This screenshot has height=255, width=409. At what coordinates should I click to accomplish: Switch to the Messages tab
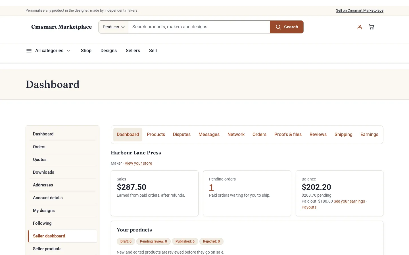209,135
